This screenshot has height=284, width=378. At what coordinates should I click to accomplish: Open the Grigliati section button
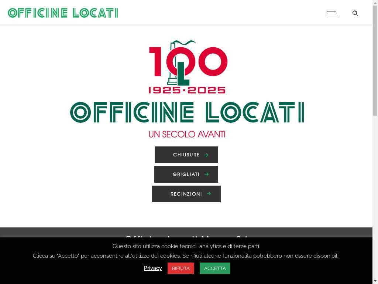pyautogui.click(x=186, y=175)
